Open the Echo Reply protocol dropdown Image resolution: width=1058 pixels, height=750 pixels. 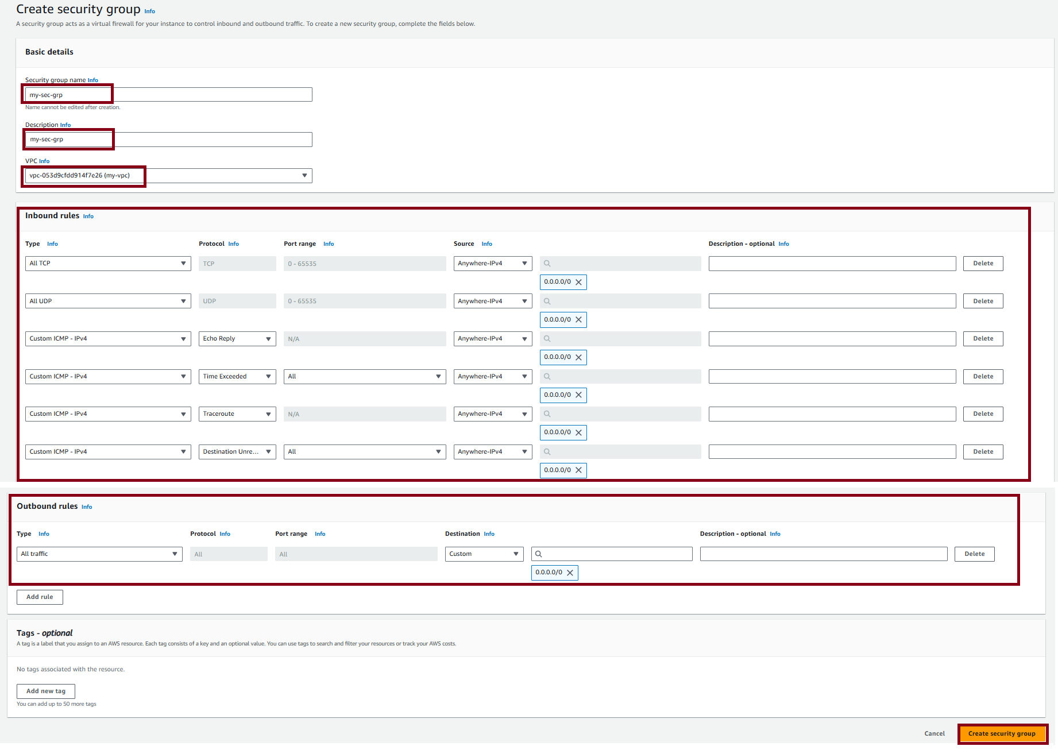pyautogui.click(x=237, y=339)
